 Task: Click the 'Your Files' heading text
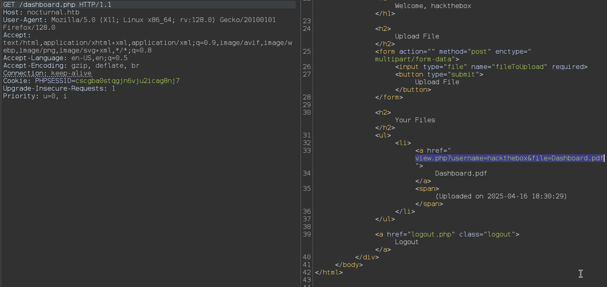(x=415, y=120)
